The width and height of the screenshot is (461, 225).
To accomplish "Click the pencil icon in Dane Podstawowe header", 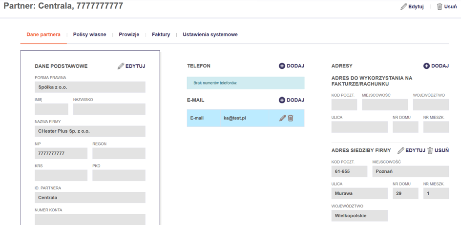I will [121, 66].
